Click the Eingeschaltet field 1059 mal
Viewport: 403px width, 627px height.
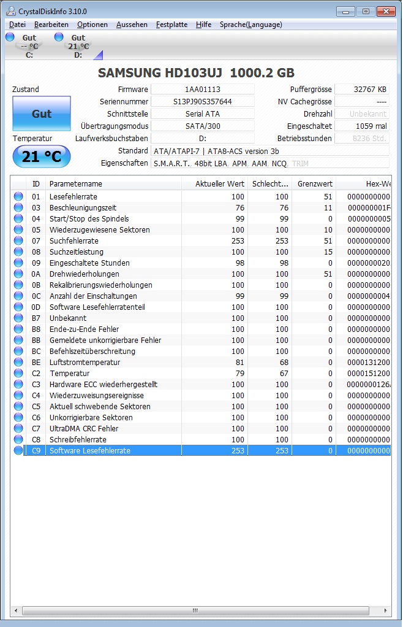click(x=362, y=126)
